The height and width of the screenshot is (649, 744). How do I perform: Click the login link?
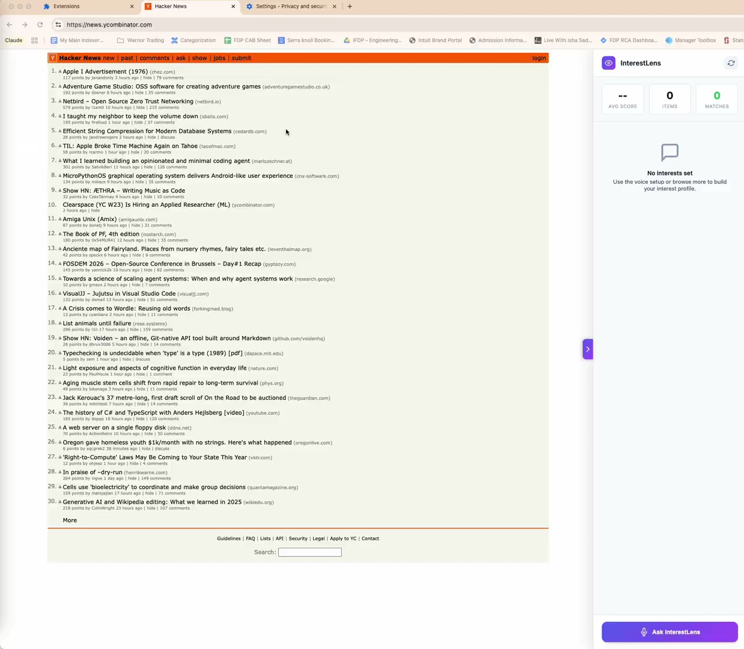coord(539,58)
